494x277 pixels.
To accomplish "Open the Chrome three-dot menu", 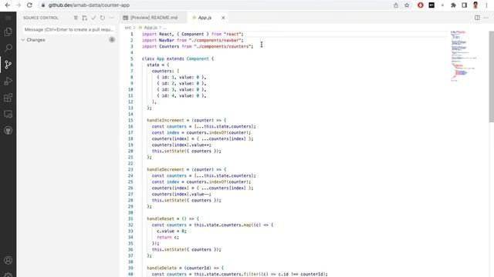I will coord(486,5).
